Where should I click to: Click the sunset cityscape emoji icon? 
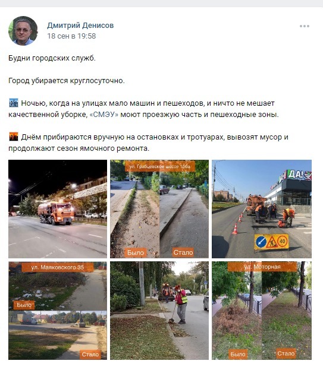click(14, 137)
